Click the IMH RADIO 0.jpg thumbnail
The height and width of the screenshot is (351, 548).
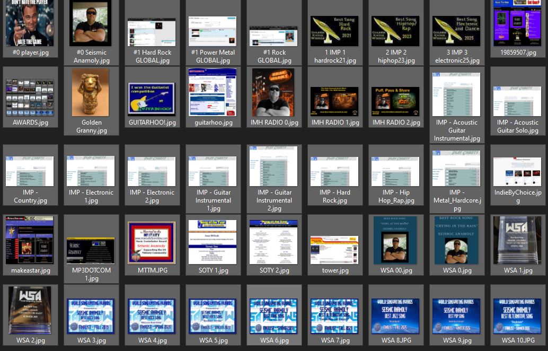(x=274, y=92)
